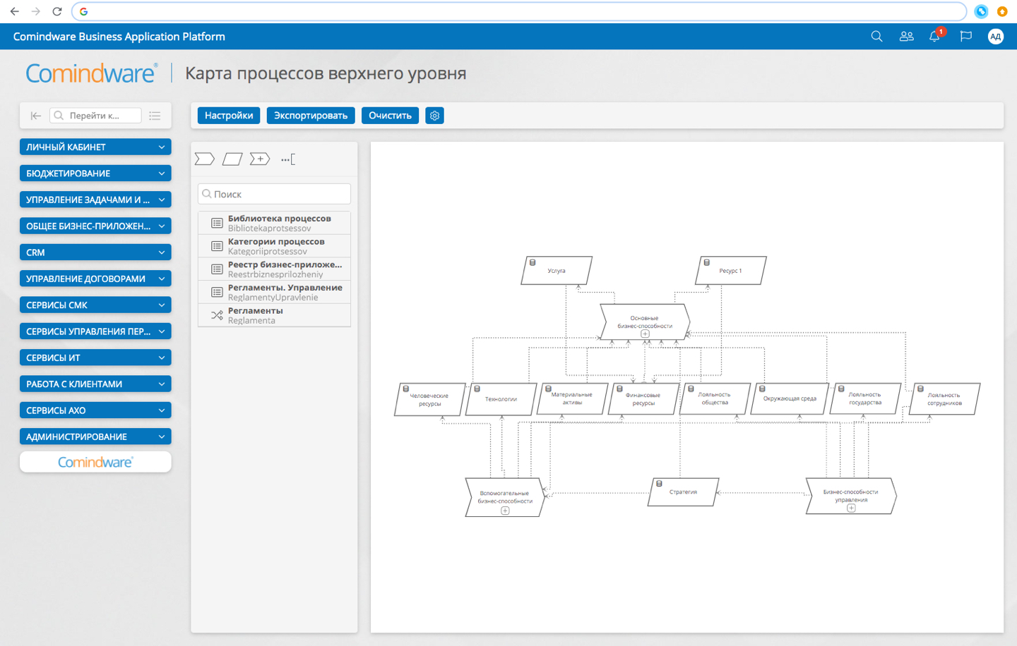Click the Comindware logo in the page header
This screenshot has height=646, width=1017.
92,73
